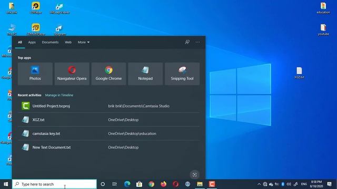
Task: Select the All search tab
Action: point(20,42)
